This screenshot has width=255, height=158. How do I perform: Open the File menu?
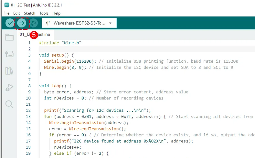pos(6,13)
